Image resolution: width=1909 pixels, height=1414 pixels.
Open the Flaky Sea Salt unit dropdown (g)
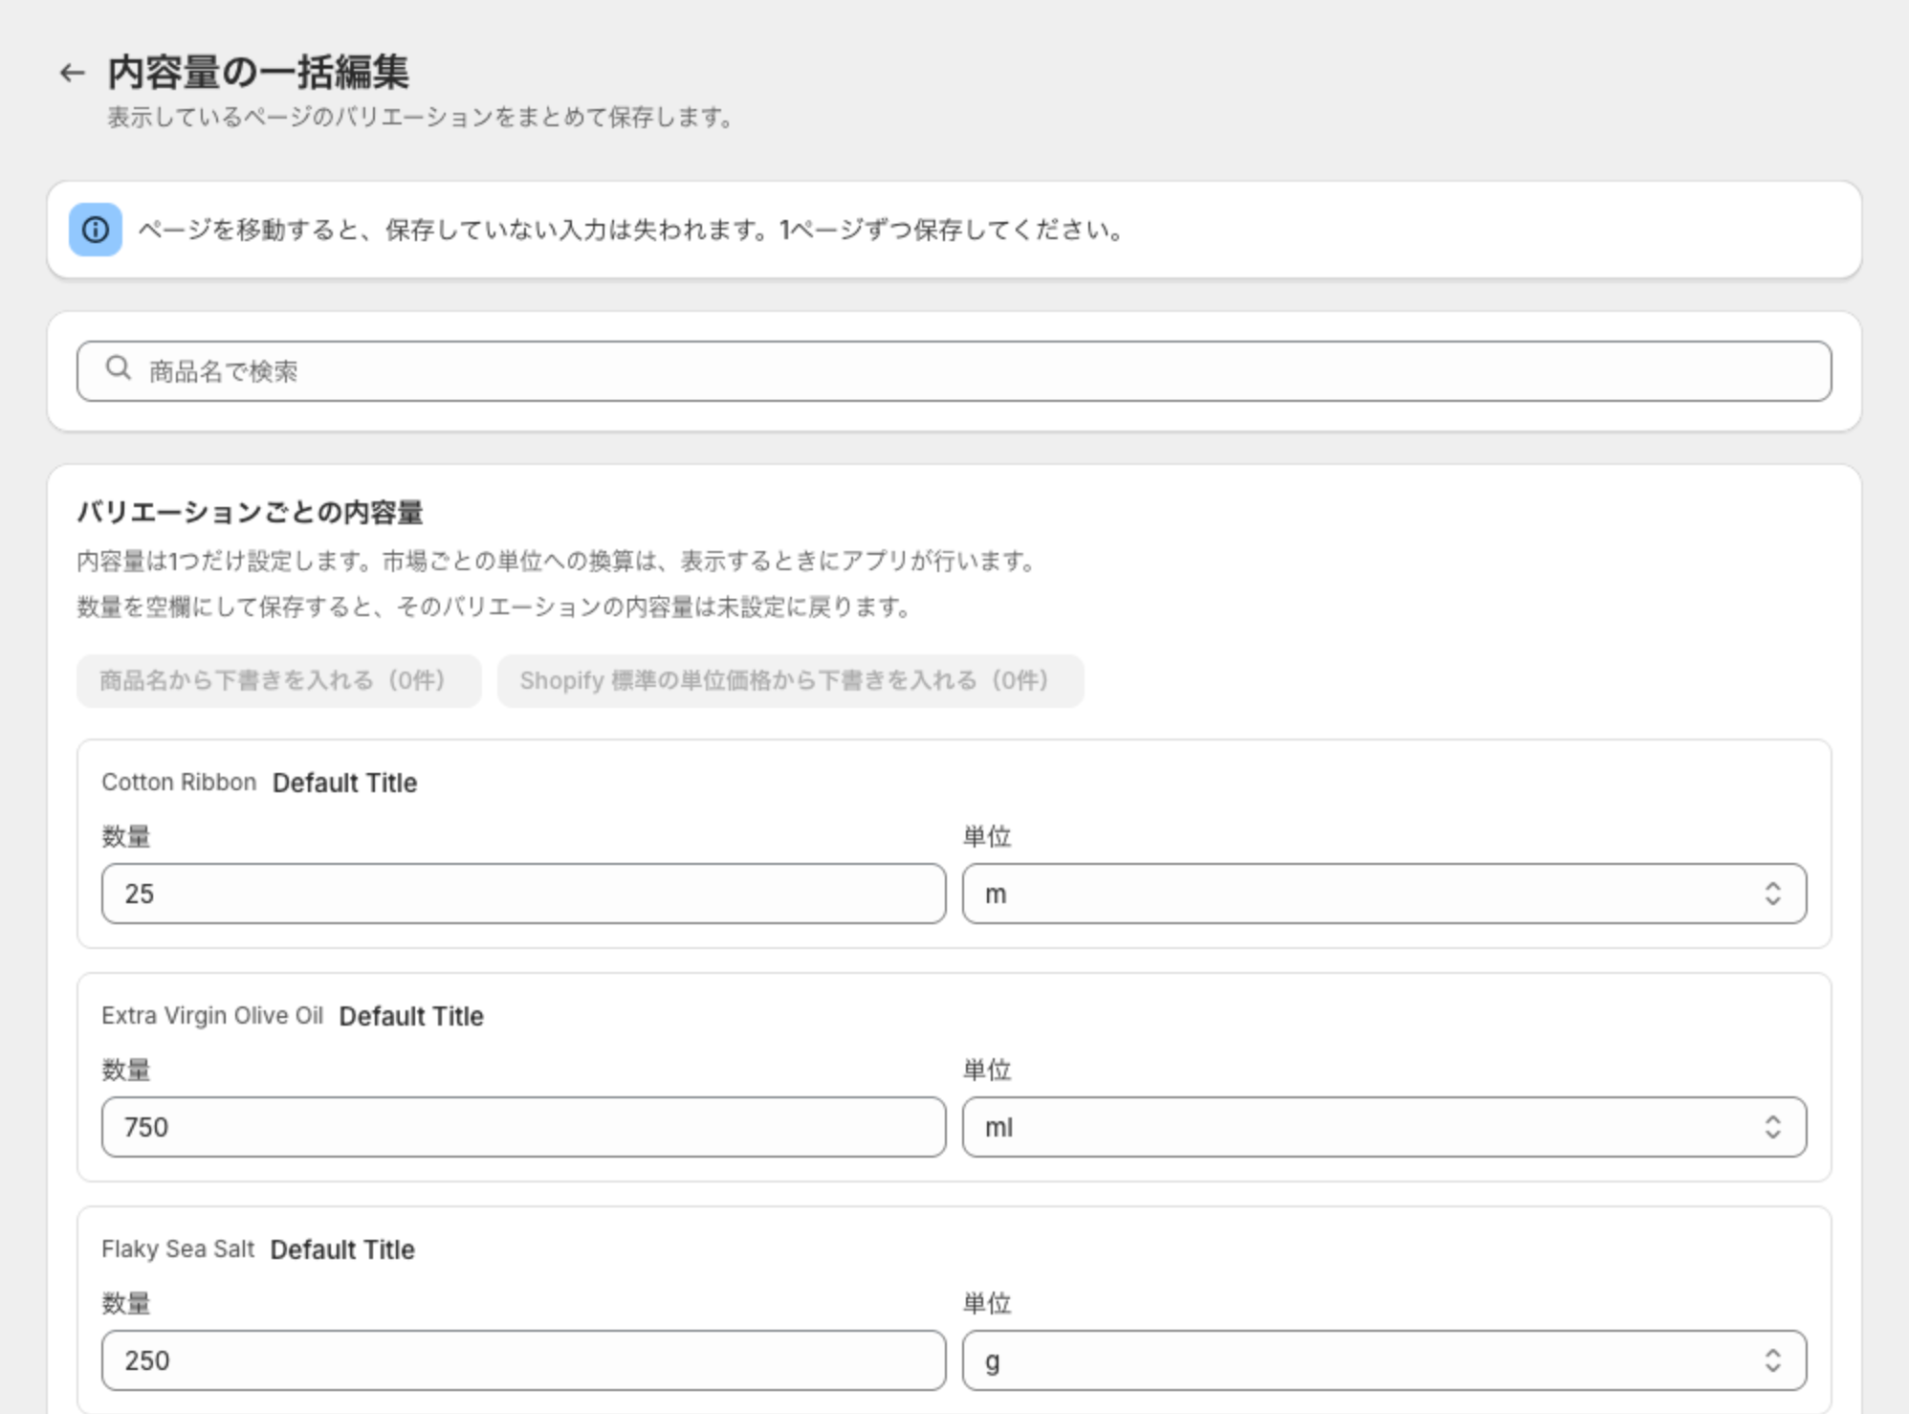[x=1384, y=1360]
